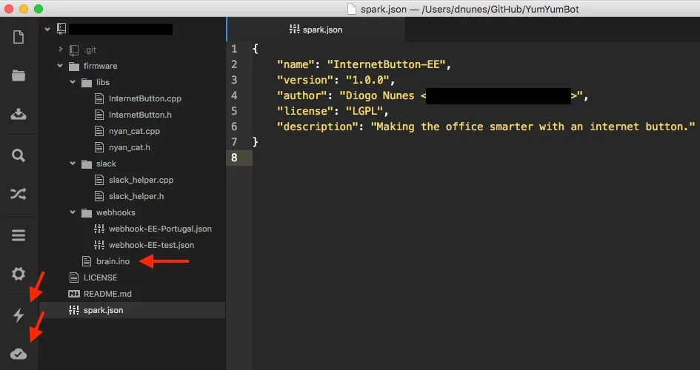700x370 pixels.
Task: Click the download tray icon in sidebar
Action: 19,115
